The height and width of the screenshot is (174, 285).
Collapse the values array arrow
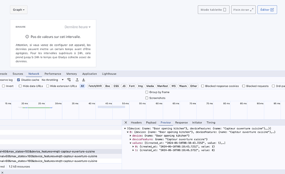131,143
